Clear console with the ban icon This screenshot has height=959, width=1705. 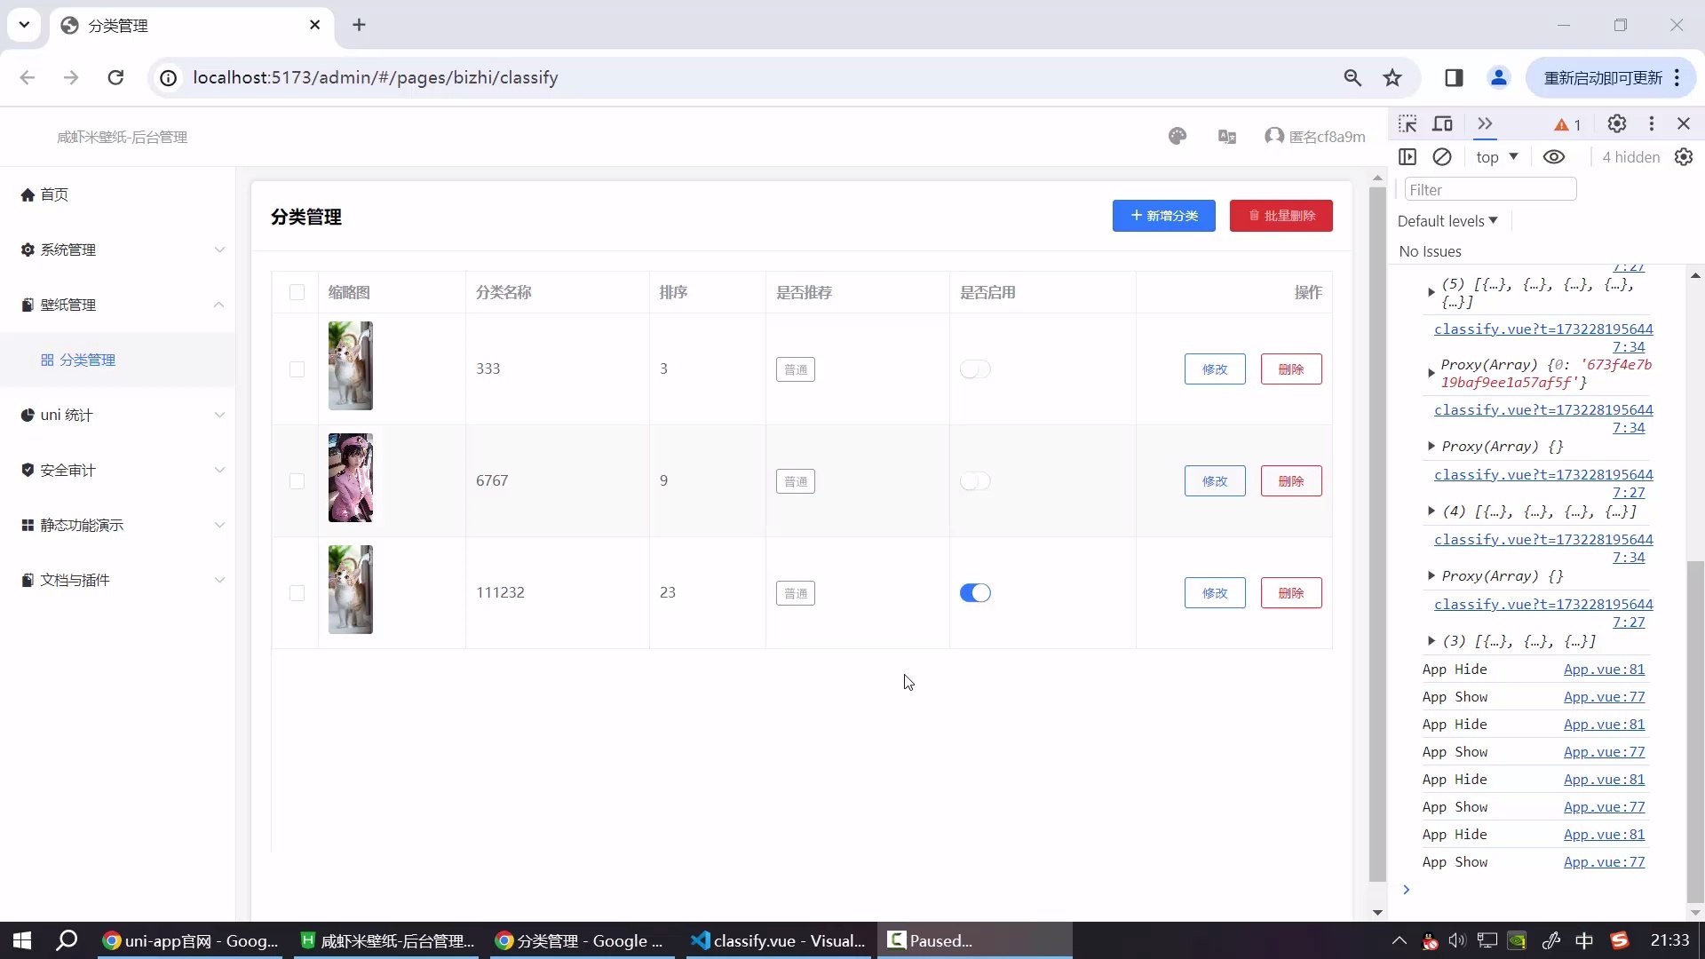1442,157
